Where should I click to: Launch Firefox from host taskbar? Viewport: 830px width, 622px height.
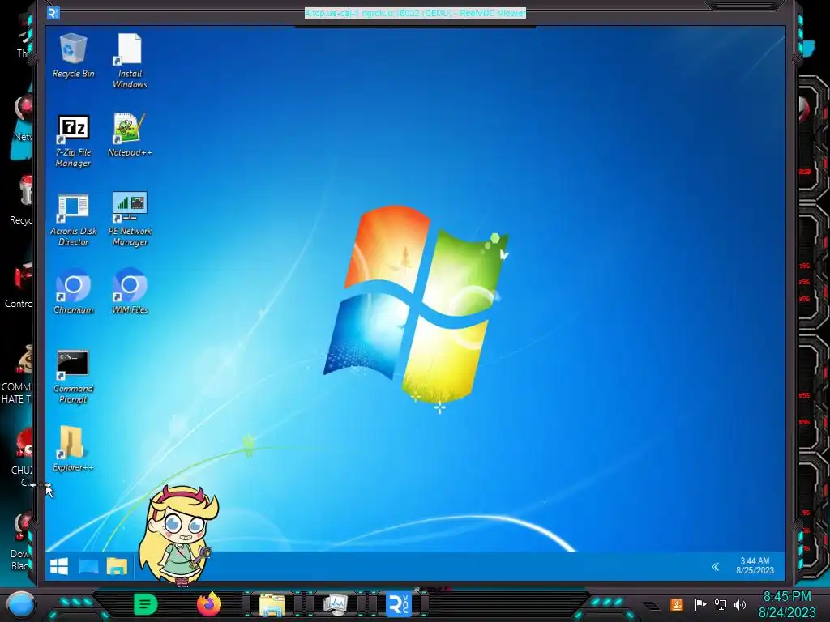pos(209,604)
